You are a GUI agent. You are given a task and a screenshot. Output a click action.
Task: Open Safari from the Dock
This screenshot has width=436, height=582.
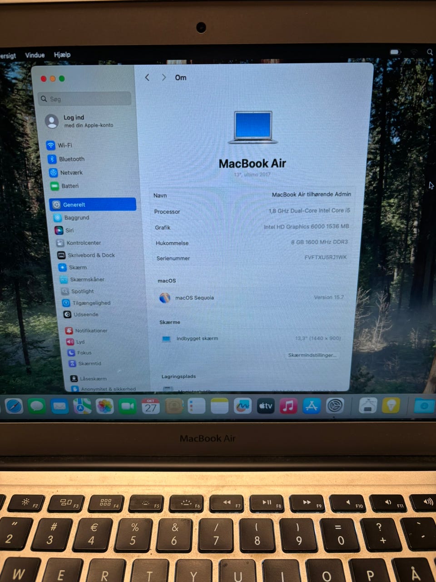point(14,406)
